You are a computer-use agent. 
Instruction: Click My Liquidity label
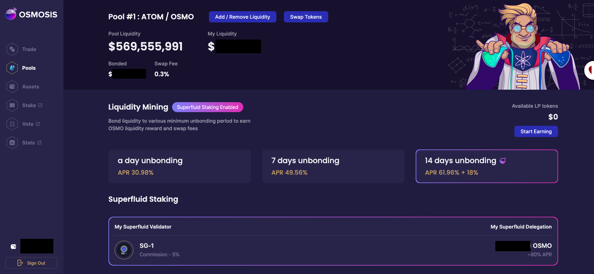tap(222, 34)
